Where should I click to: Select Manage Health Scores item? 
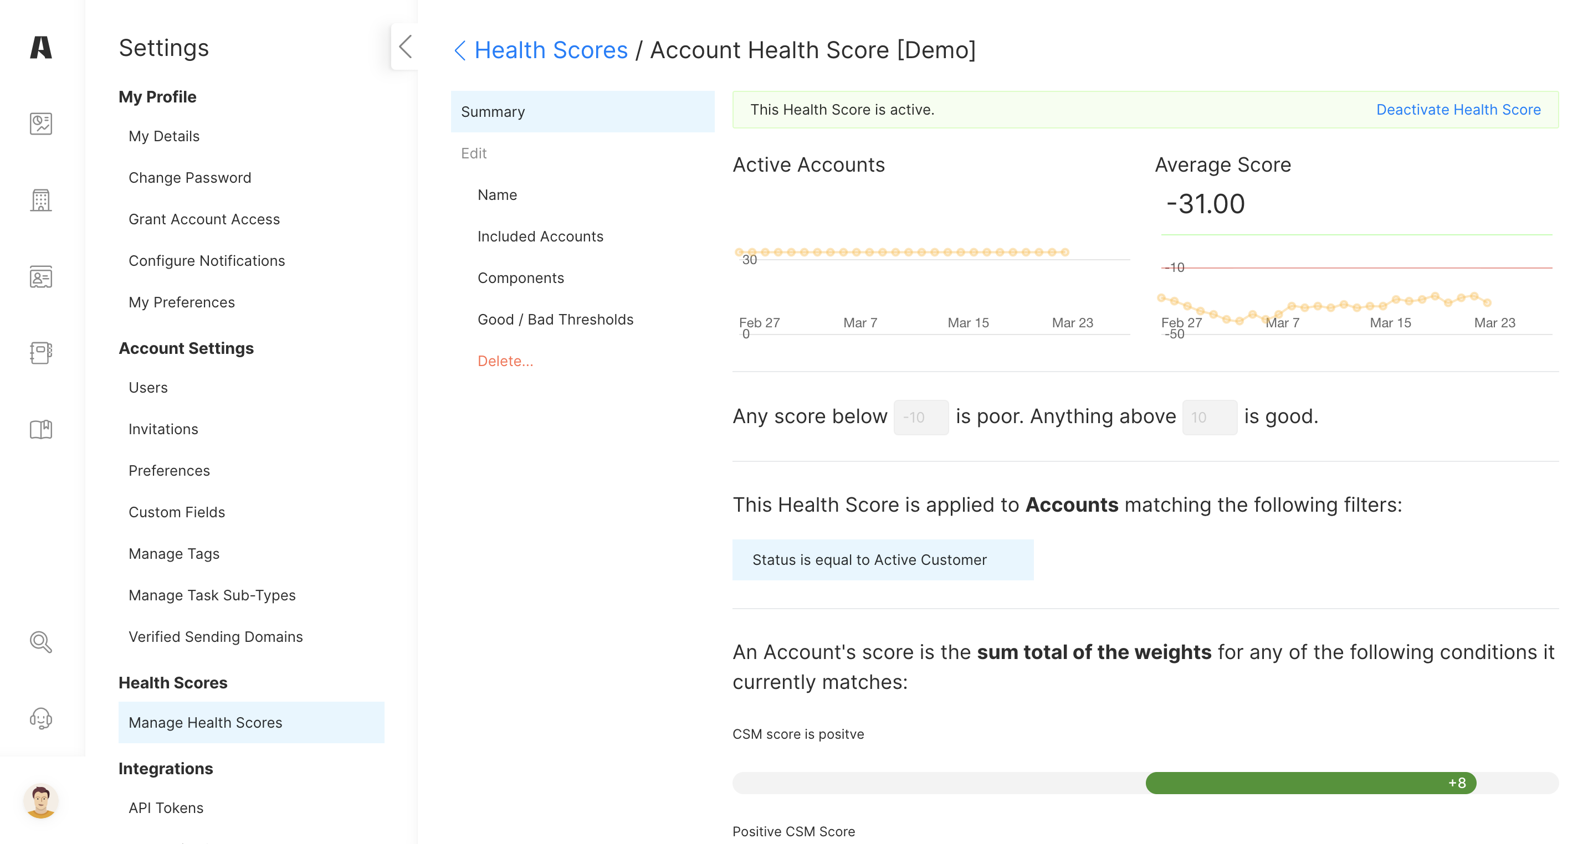point(252,723)
